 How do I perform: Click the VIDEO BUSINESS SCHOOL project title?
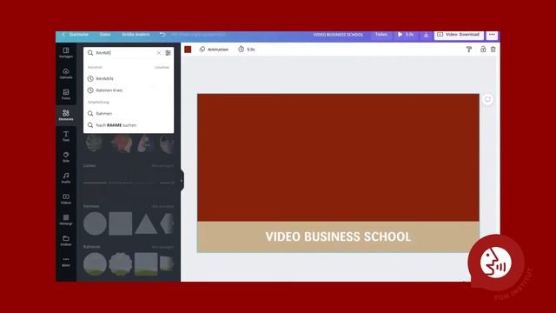pyautogui.click(x=338, y=35)
